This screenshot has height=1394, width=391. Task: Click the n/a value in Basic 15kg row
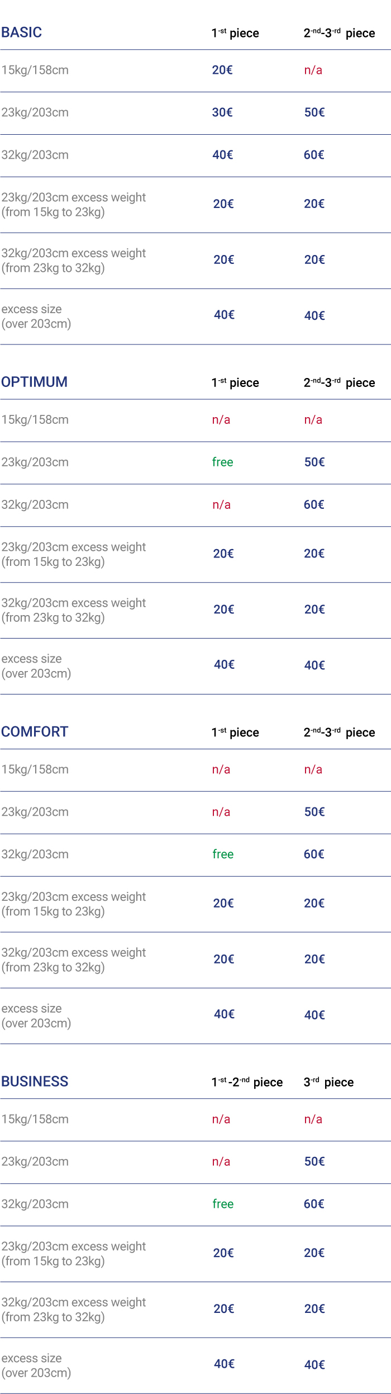313,70
